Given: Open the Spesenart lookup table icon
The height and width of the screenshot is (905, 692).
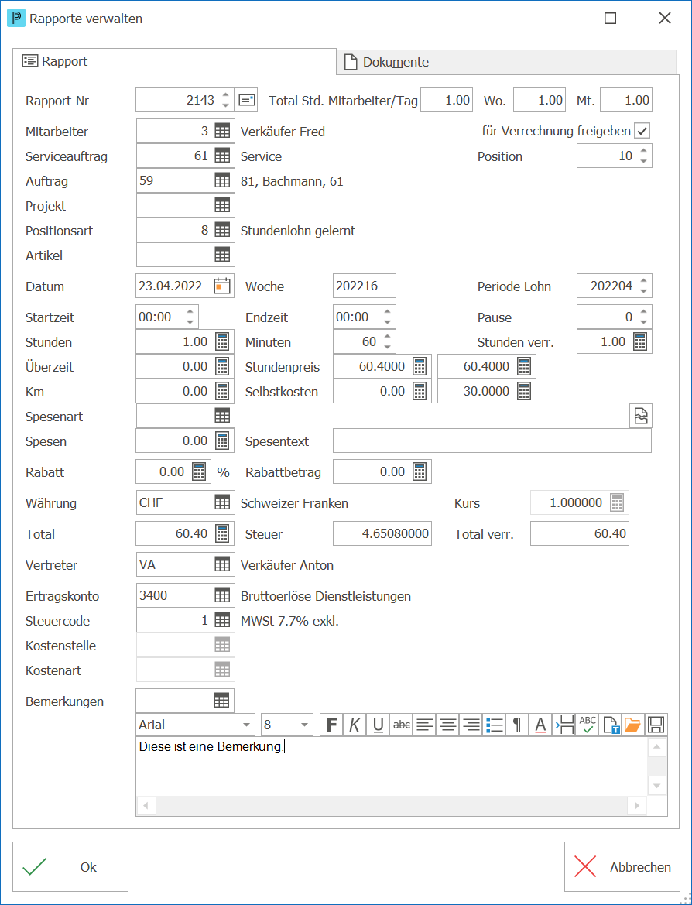Looking at the screenshot, I should (x=221, y=417).
